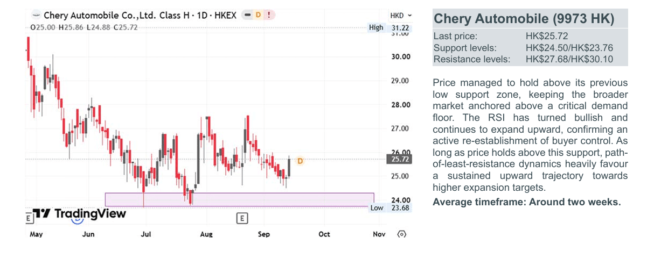Click the May label on the time axis
This screenshot has width=654, height=273.
(x=36, y=234)
